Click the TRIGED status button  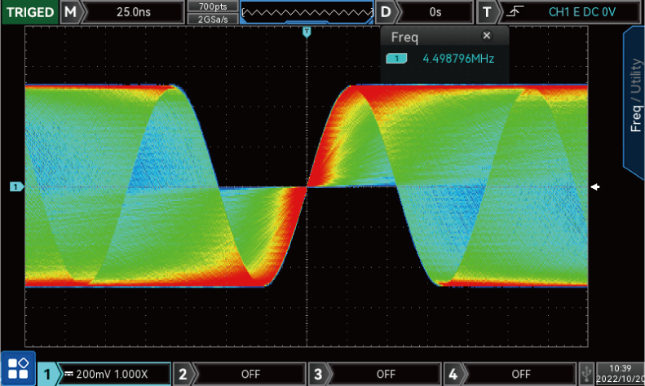coord(29,12)
